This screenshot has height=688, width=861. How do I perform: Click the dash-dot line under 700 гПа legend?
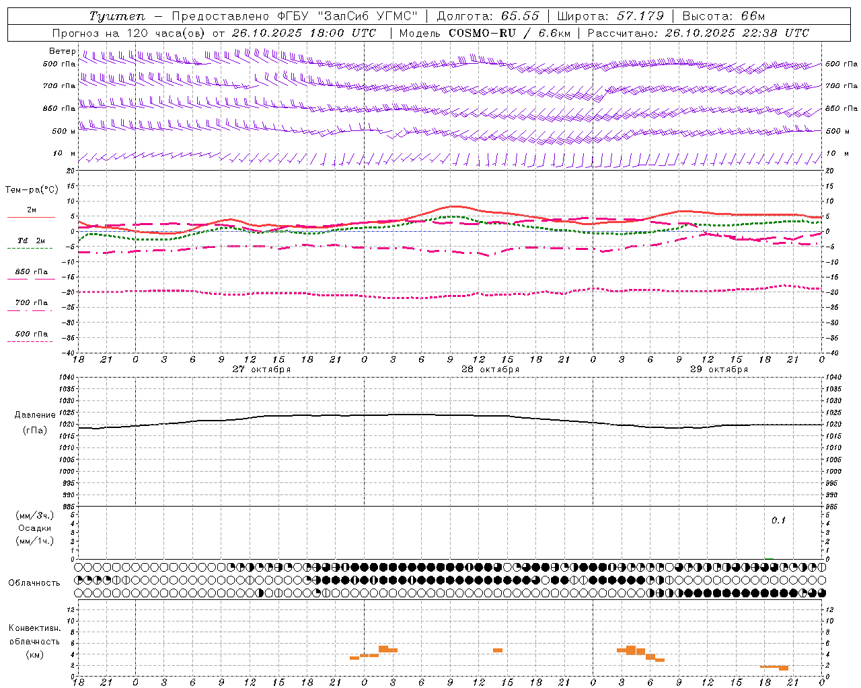click(30, 310)
